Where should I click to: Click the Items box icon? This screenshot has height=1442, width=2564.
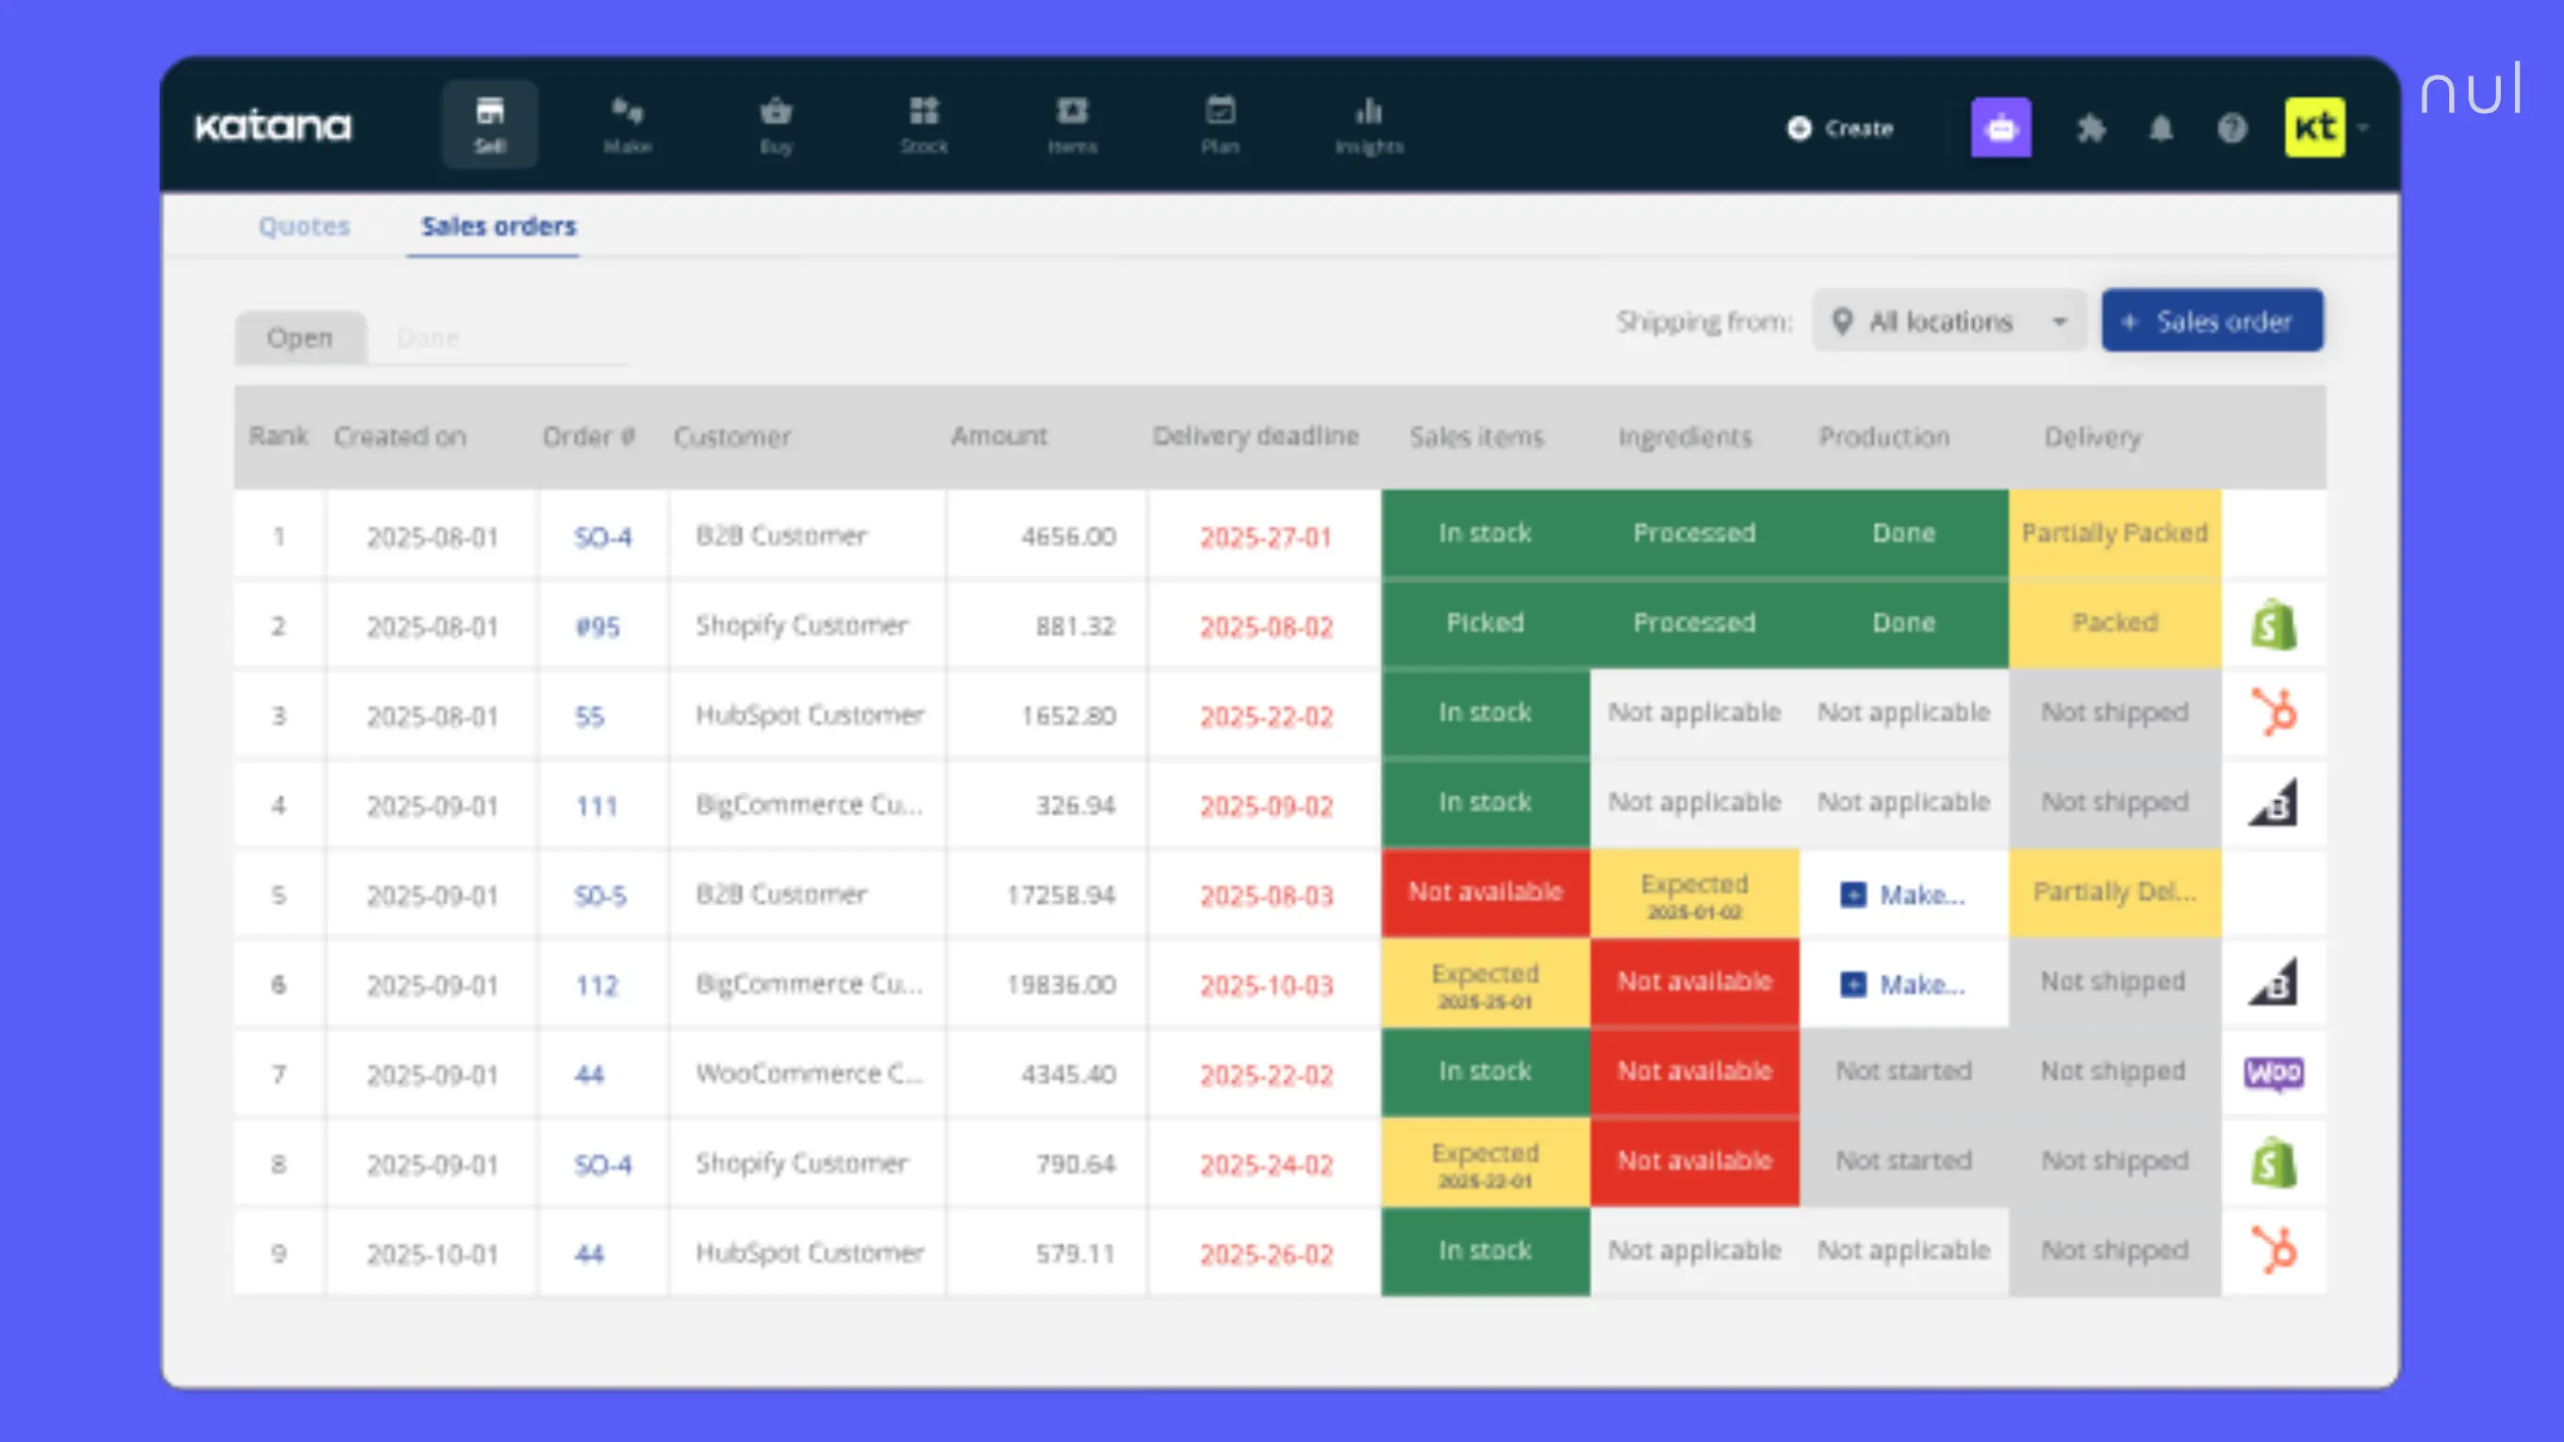tap(1072, 111)
